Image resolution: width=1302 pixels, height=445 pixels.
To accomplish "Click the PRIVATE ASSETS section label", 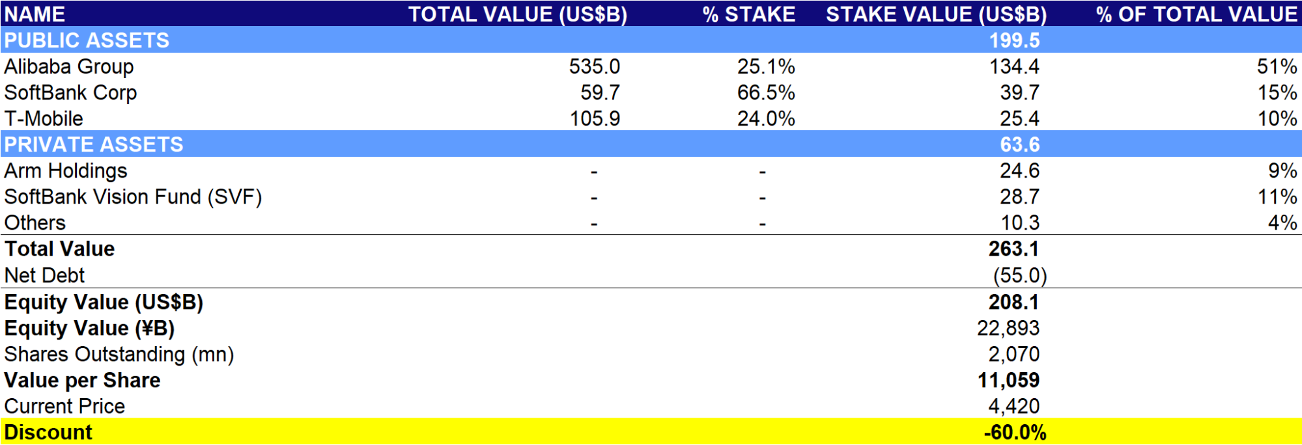I will (x=94, y=144).
